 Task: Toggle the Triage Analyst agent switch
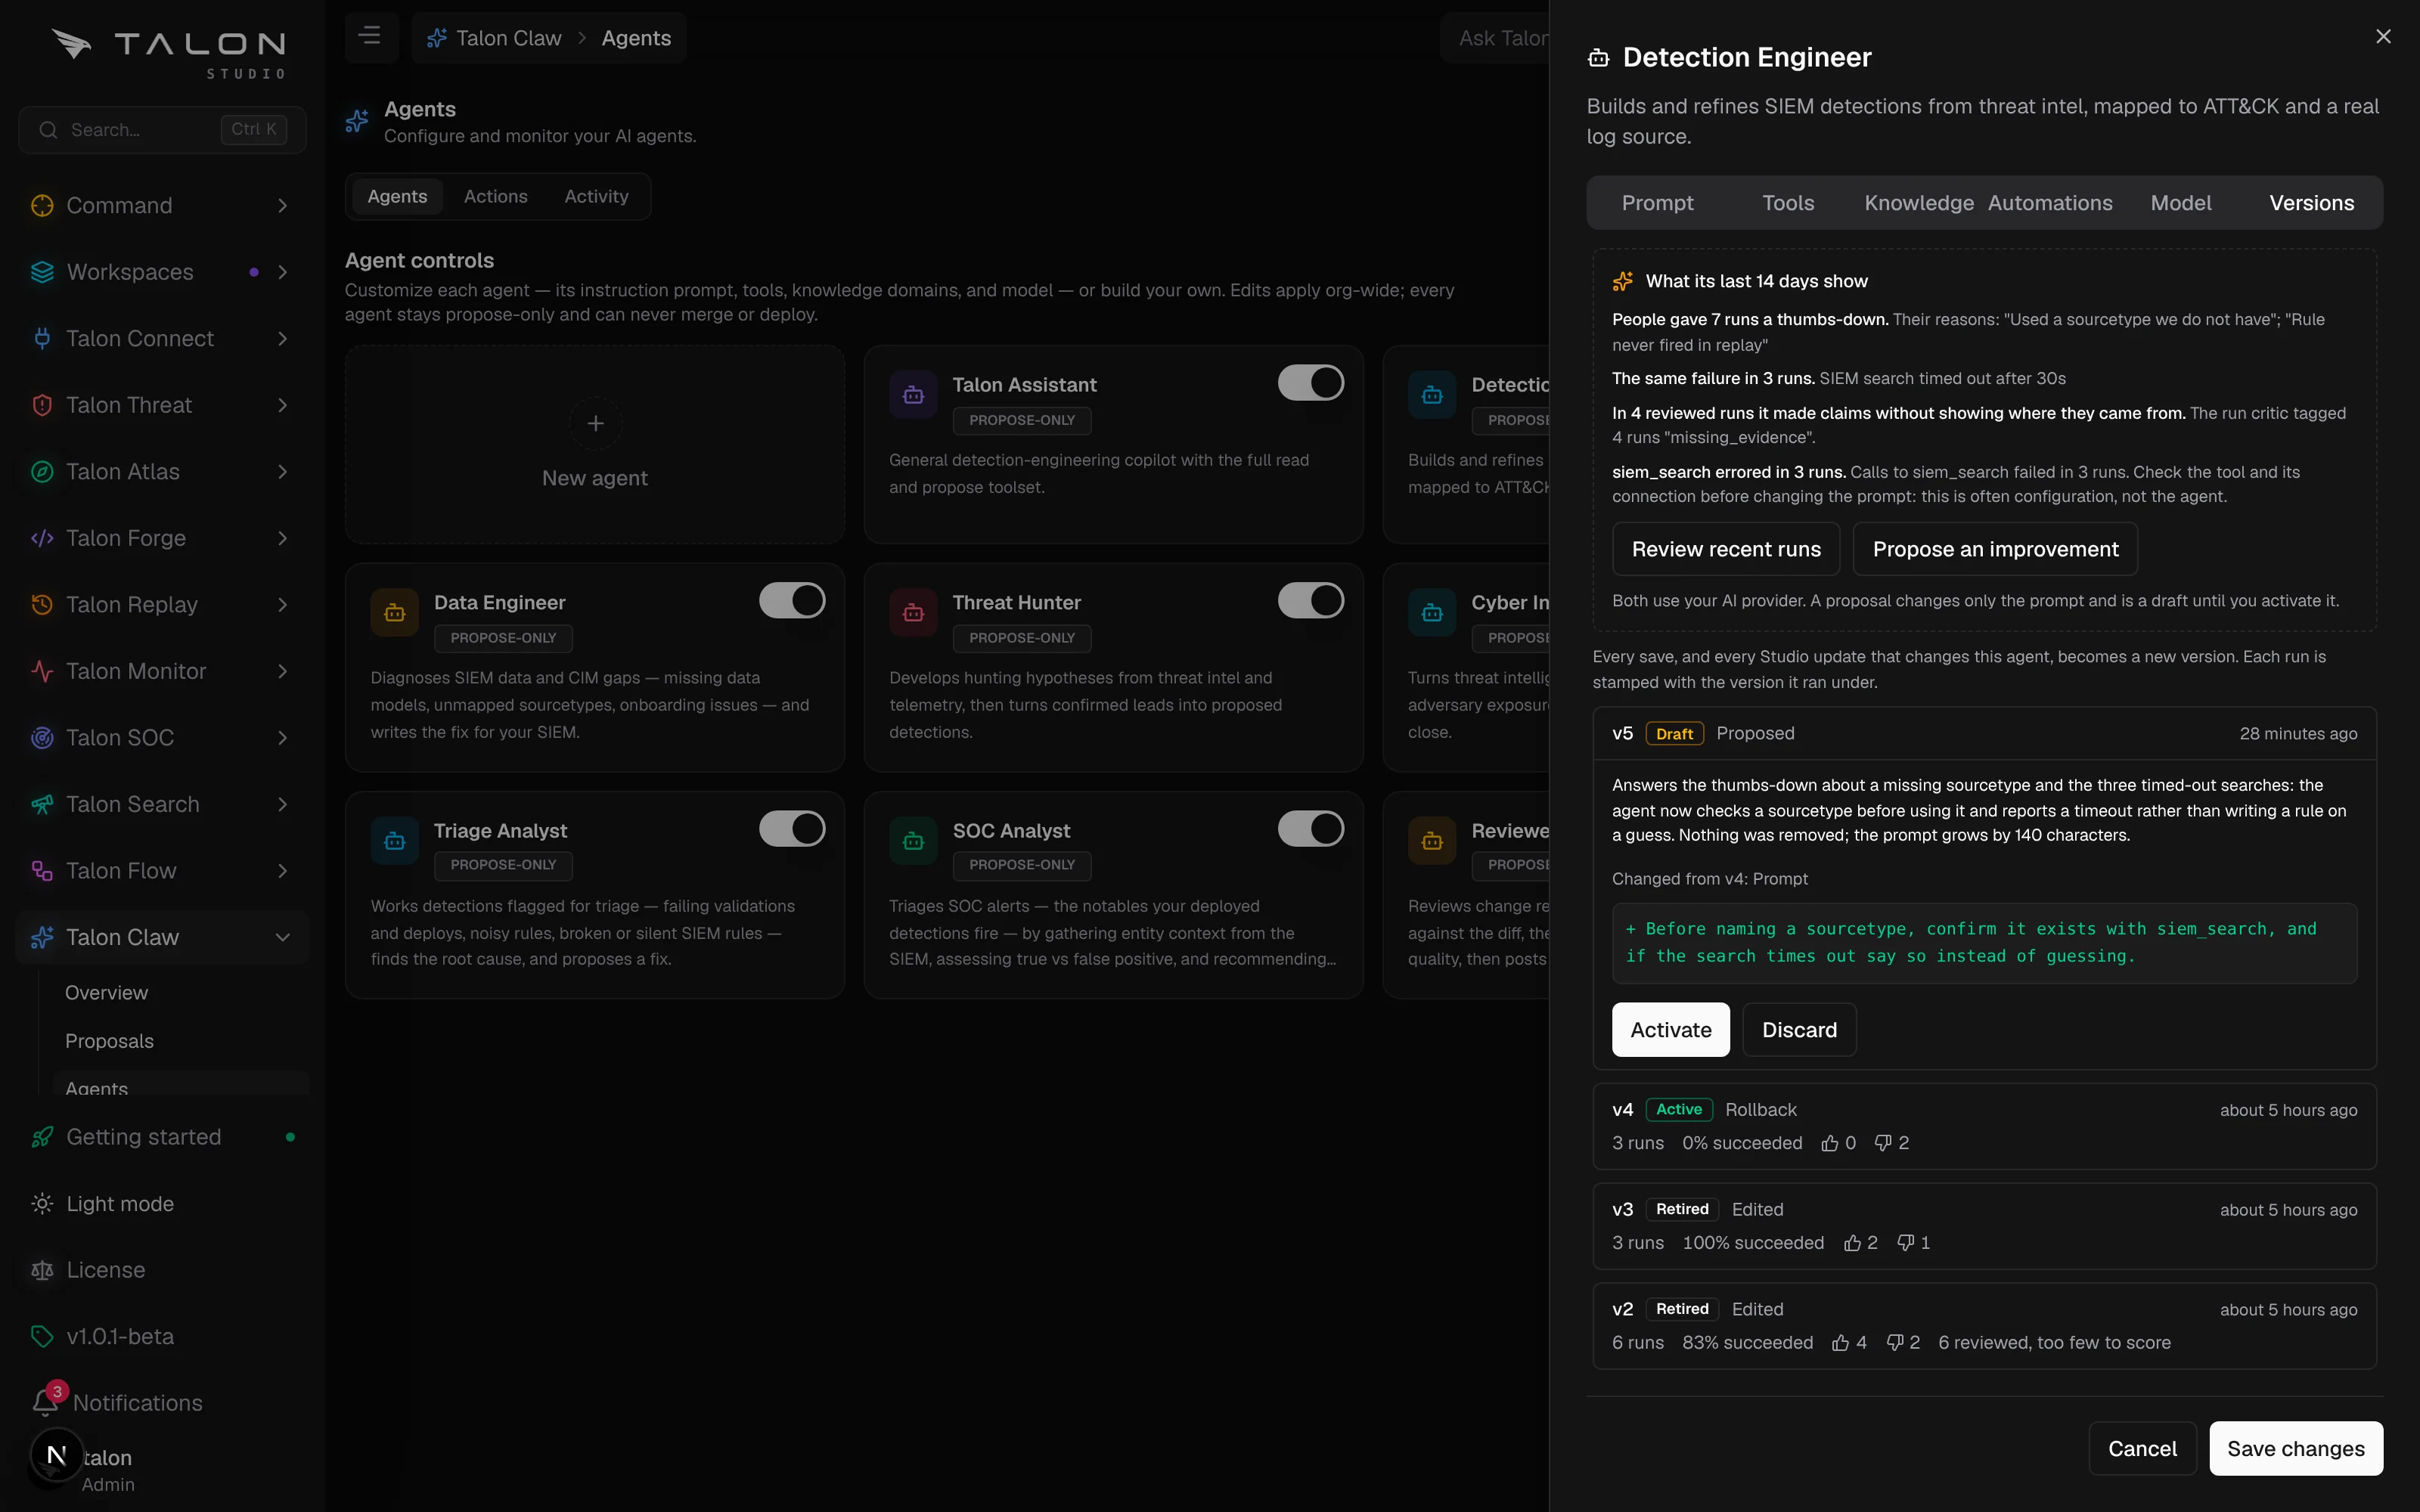[792, 828]
